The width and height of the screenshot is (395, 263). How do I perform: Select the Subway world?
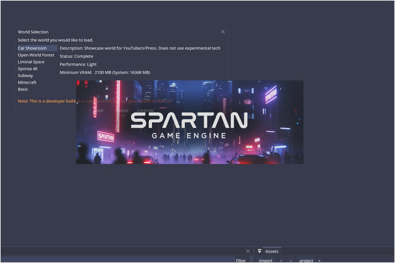point(25,75)
